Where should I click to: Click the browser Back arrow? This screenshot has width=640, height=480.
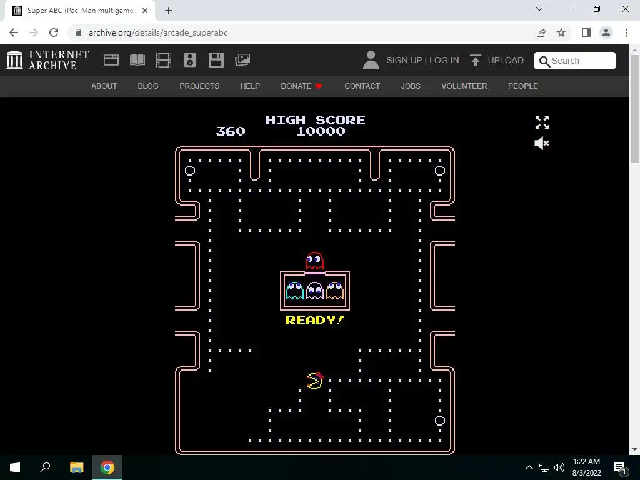coord(14,32)
